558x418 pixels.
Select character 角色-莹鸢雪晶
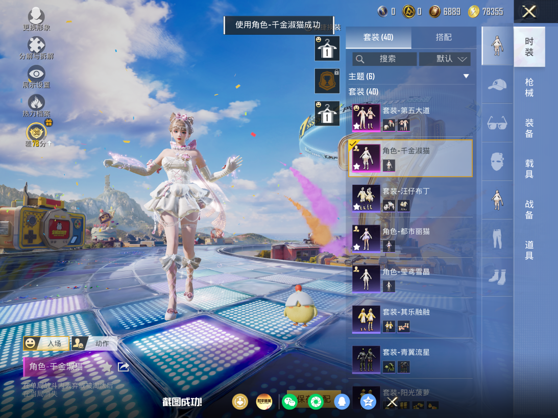[x=410, y=280]
